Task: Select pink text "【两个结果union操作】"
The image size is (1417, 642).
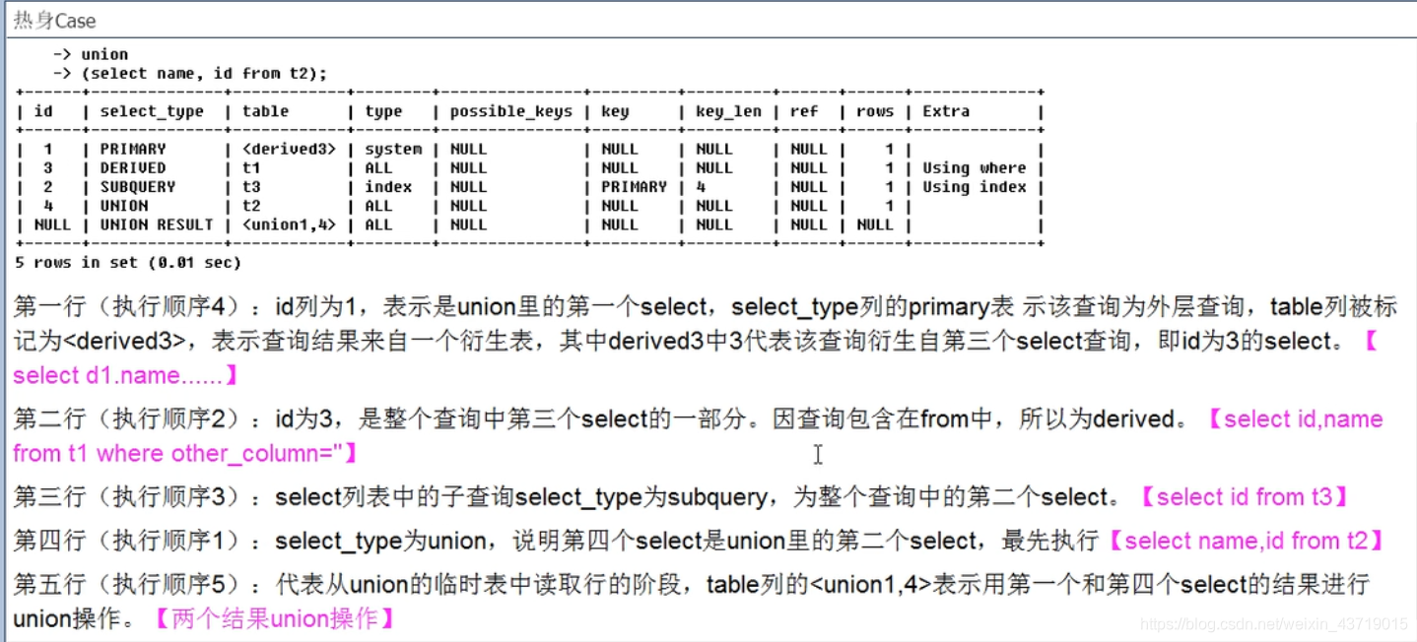Action: [275, 618]
